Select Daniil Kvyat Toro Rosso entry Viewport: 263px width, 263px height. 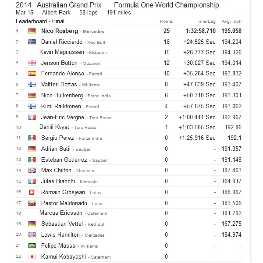point(68,127)
